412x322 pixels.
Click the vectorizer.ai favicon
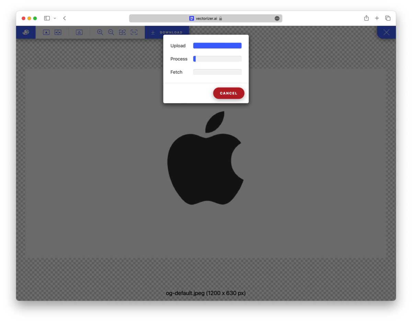pyautogui.click(x=192, y=19)
